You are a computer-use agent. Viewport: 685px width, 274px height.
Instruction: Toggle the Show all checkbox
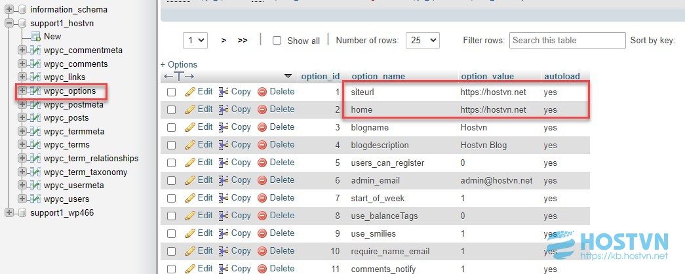[x=277, y=41]
